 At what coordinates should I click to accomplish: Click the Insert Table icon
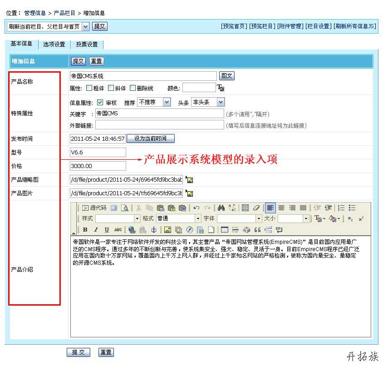224,230
